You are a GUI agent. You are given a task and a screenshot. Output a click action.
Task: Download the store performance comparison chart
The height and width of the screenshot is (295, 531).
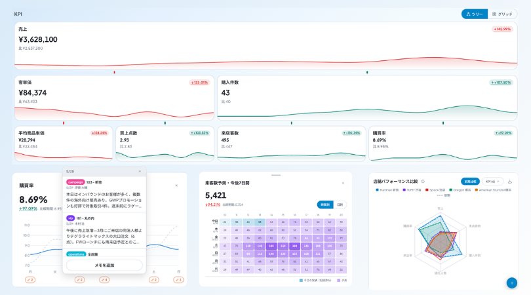point(509,182)
